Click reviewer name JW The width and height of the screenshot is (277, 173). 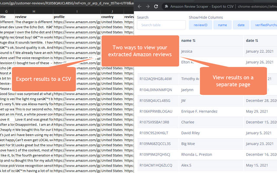(x=184, y=101)
